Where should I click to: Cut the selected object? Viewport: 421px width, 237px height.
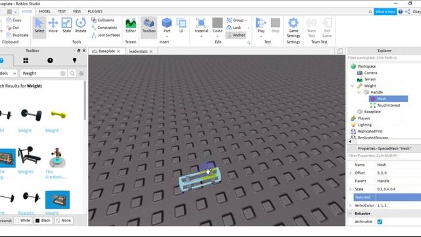click(x=12, y=28)
